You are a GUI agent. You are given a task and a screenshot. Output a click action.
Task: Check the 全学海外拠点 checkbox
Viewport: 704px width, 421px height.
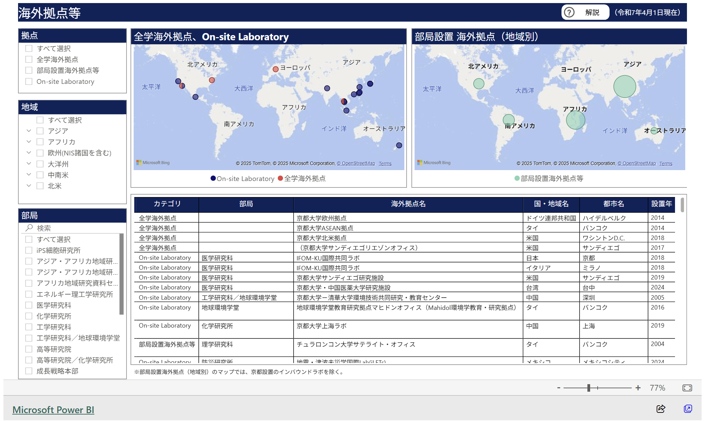[x=29, y=59]
